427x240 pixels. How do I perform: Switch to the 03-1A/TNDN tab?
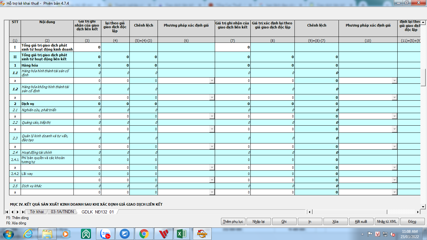click(x=62, y=212)
